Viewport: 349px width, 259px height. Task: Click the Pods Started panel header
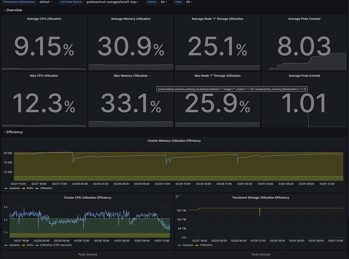[87, 254]
